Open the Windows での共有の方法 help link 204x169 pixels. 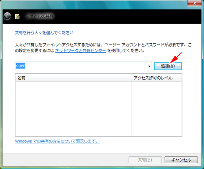[57, 141]
